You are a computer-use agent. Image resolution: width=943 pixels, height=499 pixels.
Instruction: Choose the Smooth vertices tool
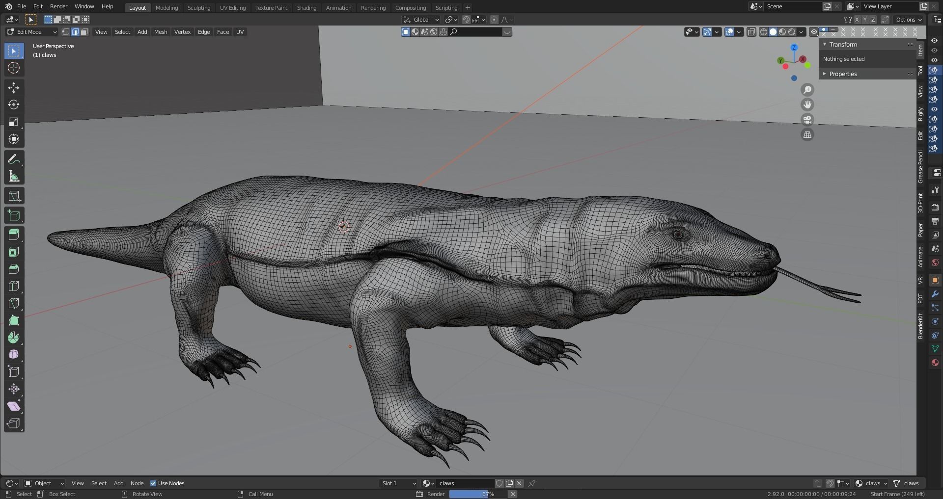[14, 355]
